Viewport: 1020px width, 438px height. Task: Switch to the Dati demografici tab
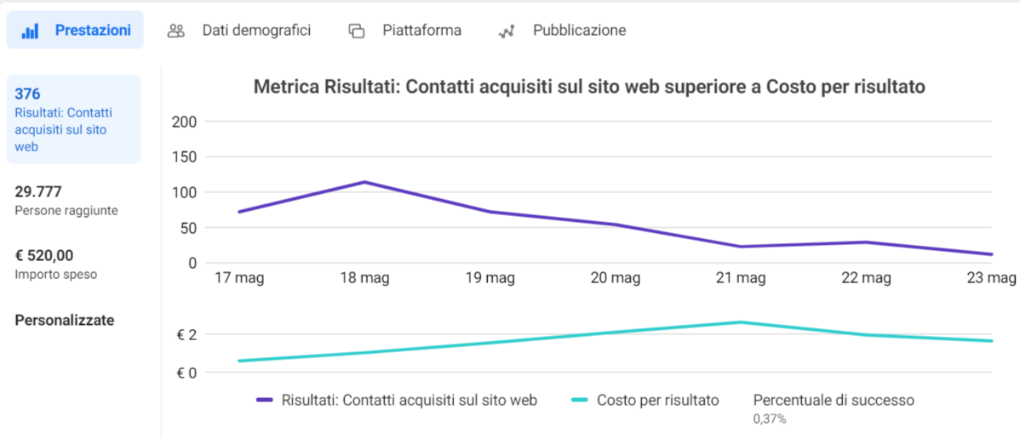pos(255,31)
